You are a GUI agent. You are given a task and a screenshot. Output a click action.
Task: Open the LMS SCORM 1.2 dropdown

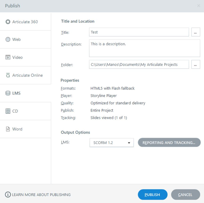(x=111, y=143)
